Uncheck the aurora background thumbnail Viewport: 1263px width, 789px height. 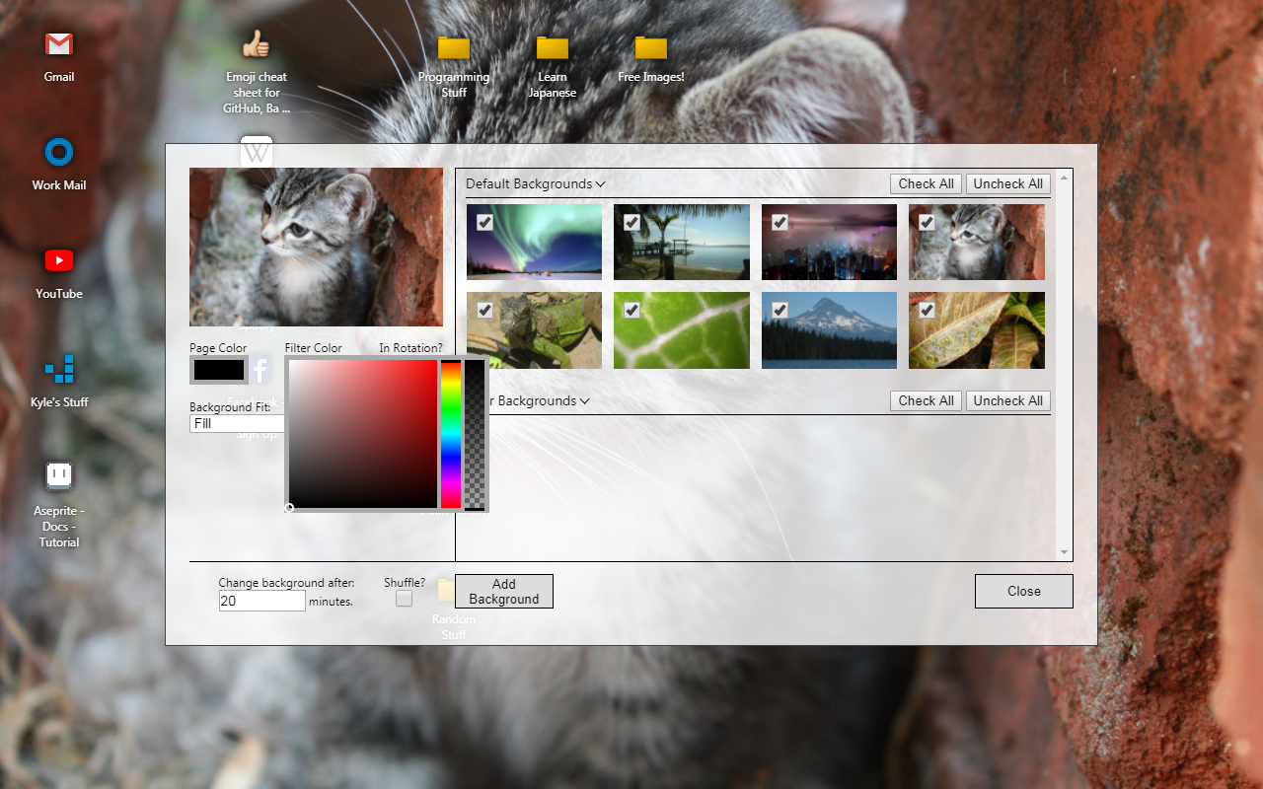(483, 222)
